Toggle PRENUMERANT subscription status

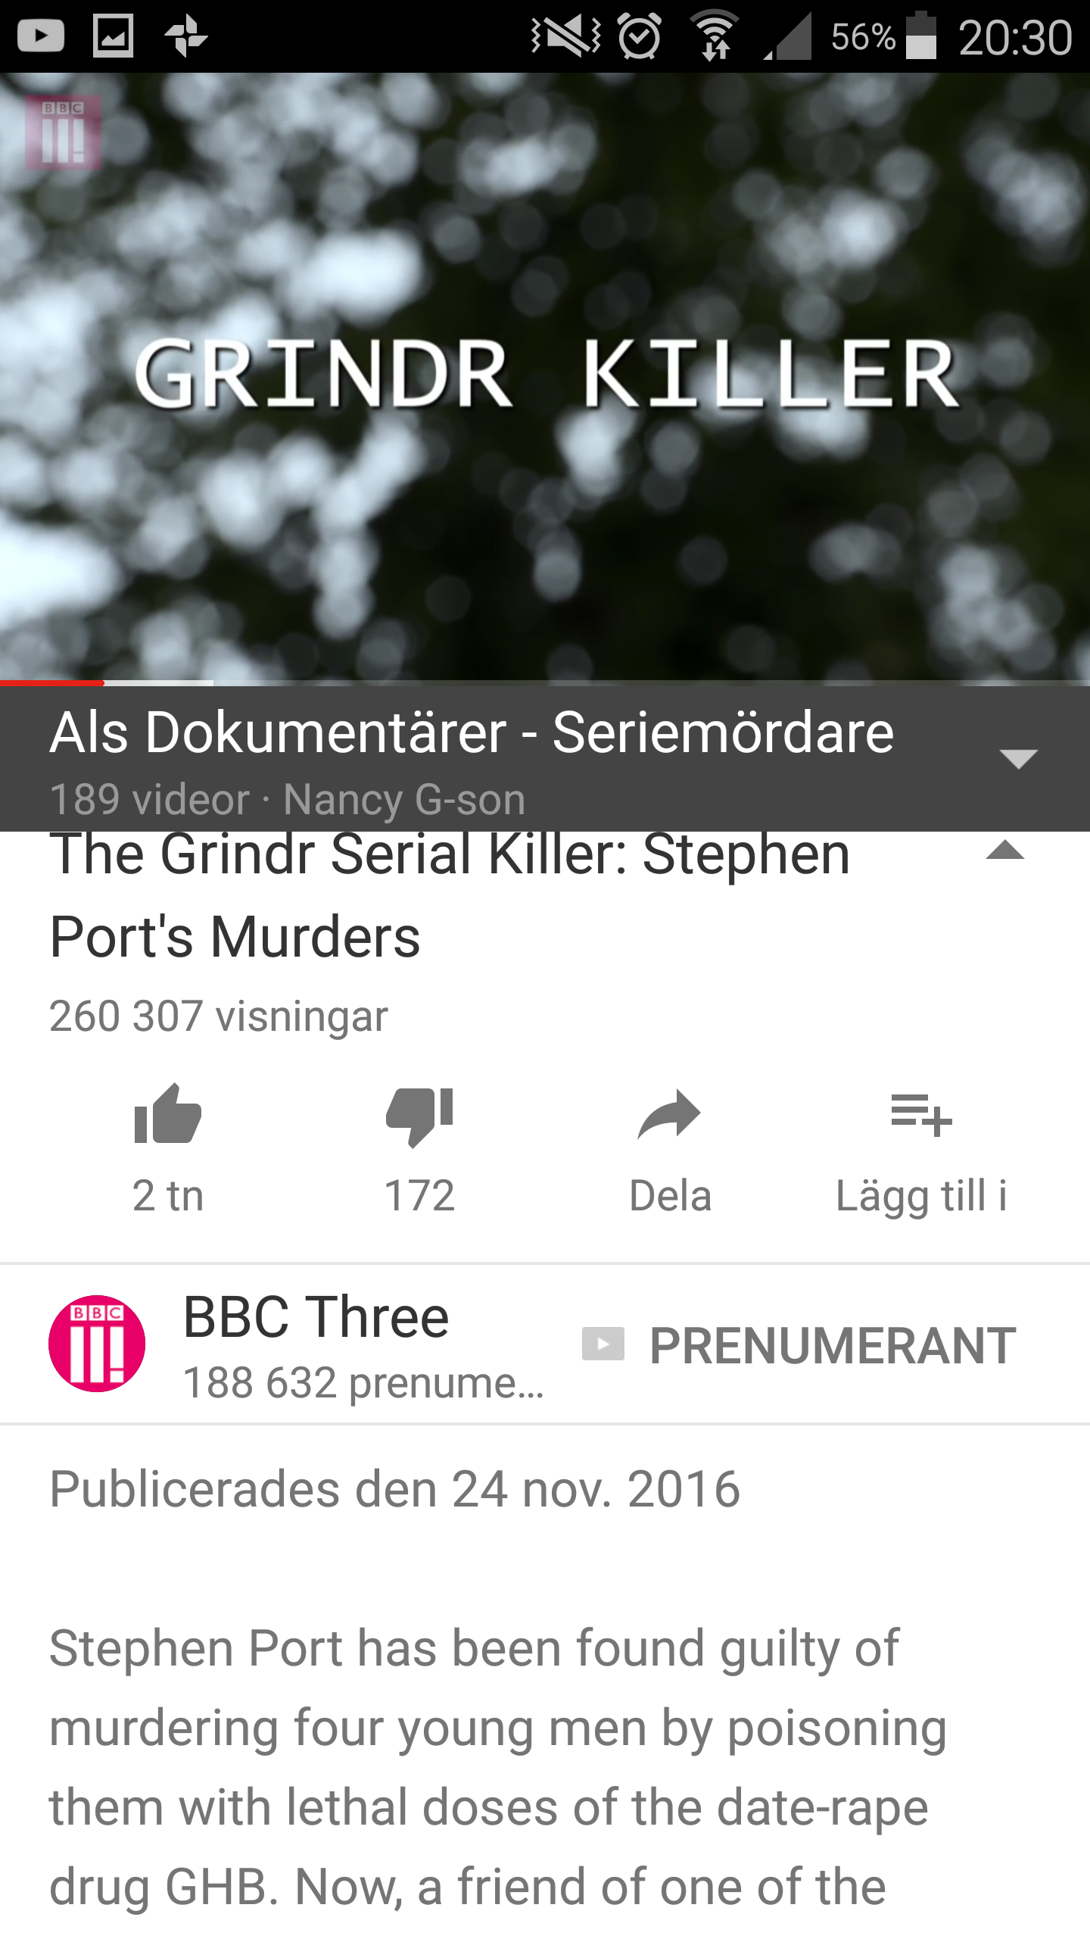pyautogui.click(x=799, y=1345)
